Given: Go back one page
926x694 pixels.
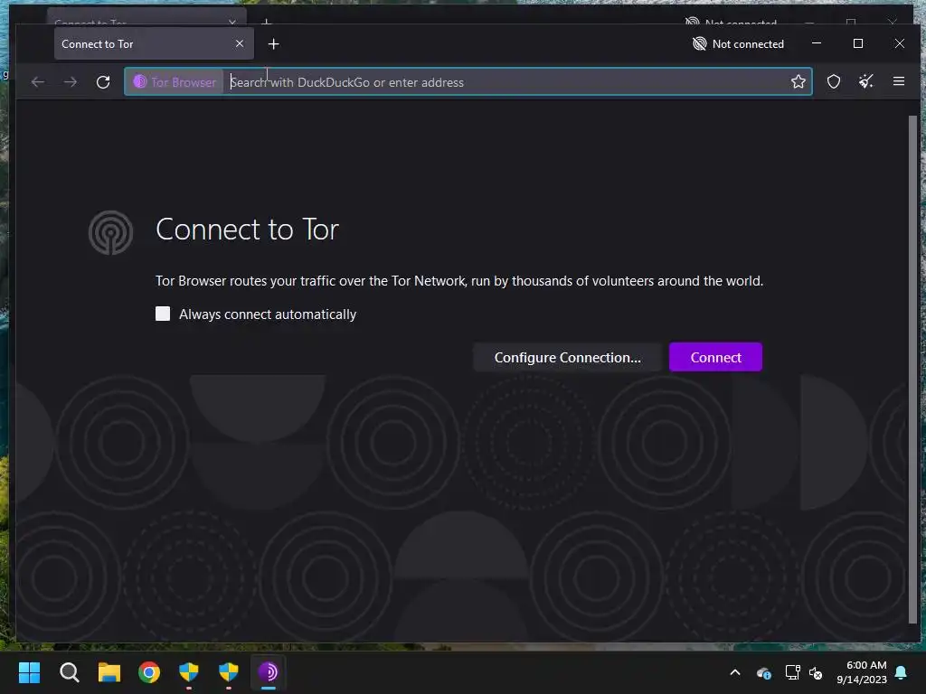Looking at the screenshot, I should click(x=38, y=82).
